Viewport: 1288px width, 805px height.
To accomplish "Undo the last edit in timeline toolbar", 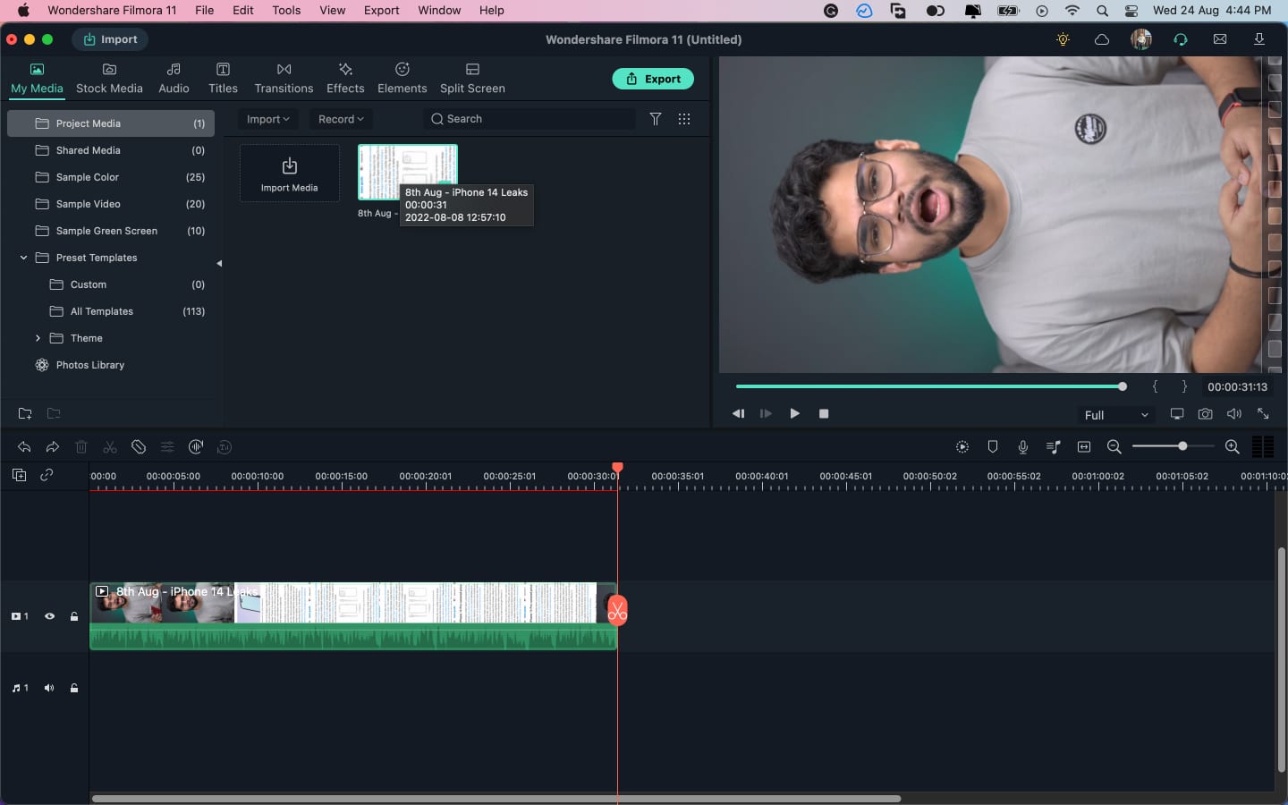I will pos(24,447).
